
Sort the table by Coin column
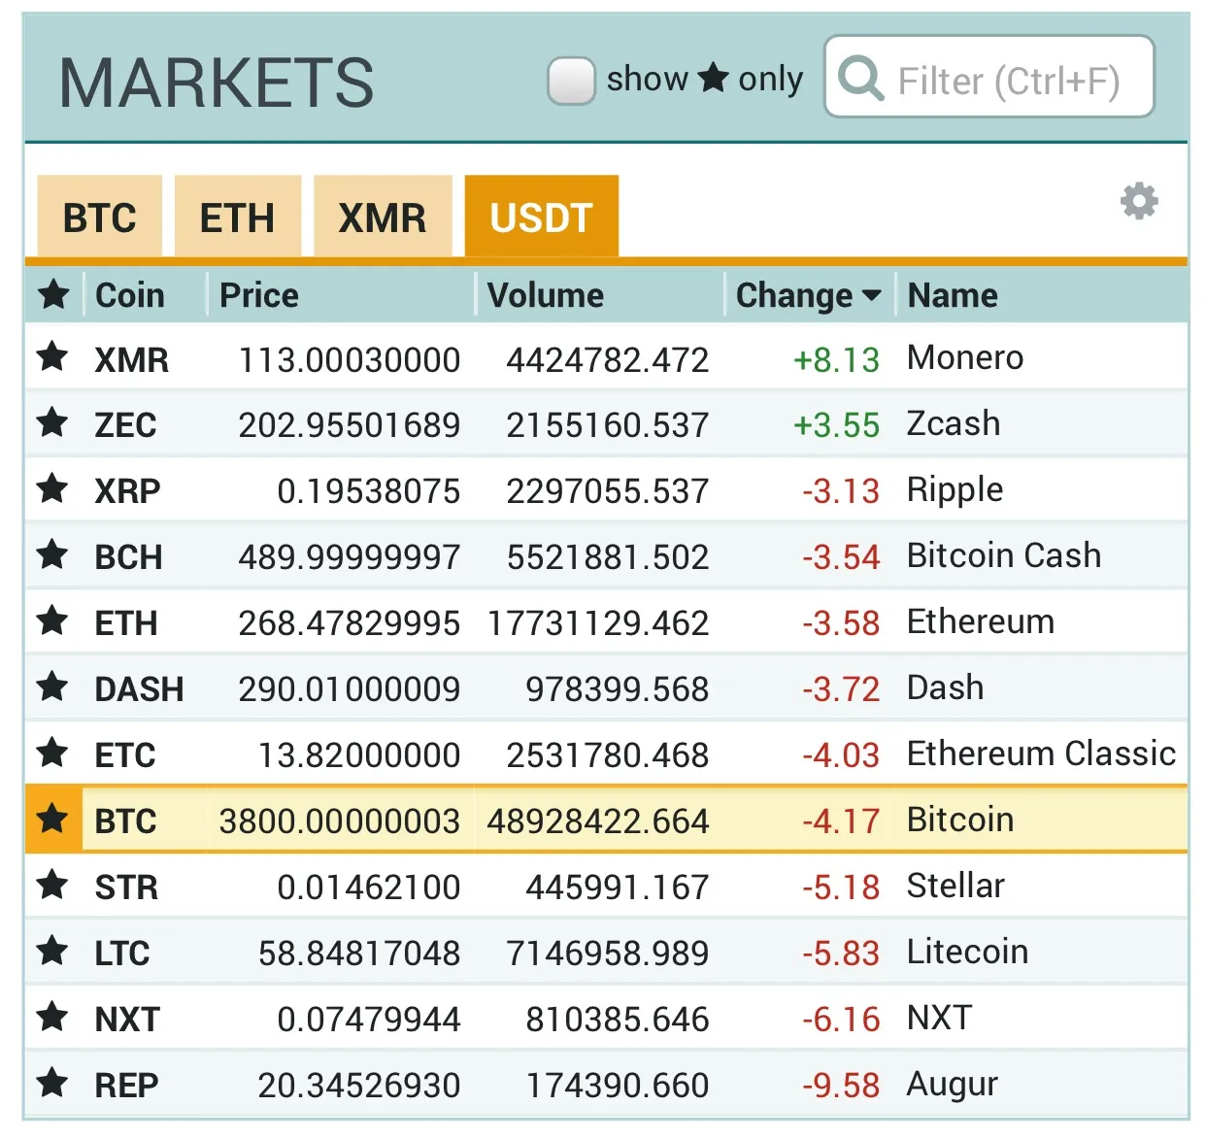pos(130,295)
